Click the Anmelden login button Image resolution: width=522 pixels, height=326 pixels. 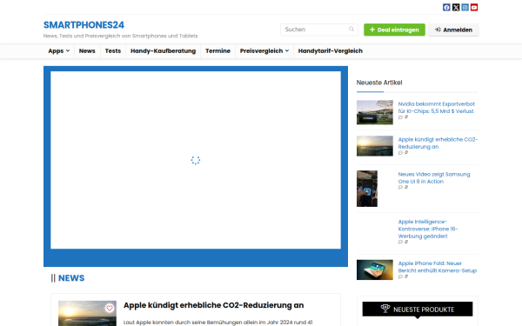[453, 30]
